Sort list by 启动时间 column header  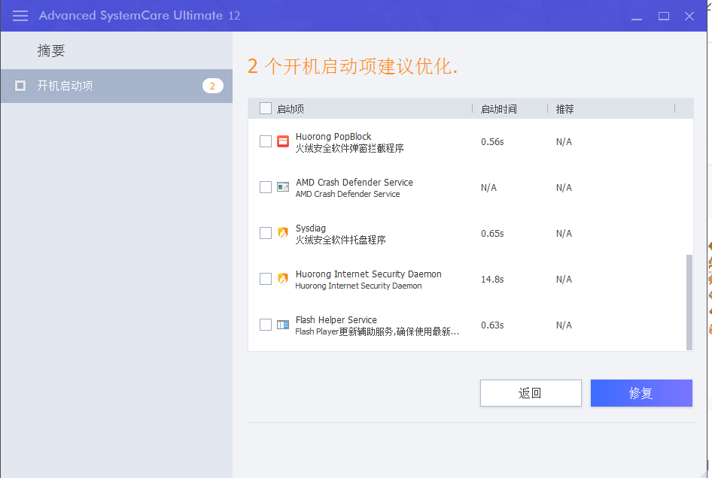point(499,109)
